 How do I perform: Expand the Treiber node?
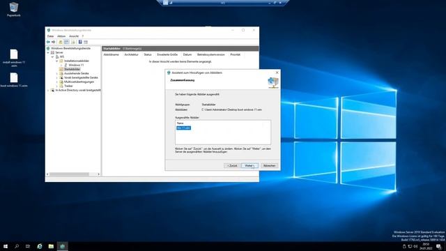(57, 86)
